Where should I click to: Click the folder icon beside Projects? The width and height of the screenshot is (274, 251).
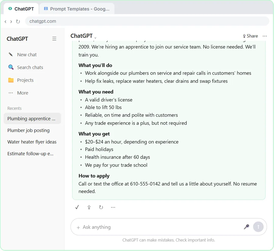[x=11, y=80]
